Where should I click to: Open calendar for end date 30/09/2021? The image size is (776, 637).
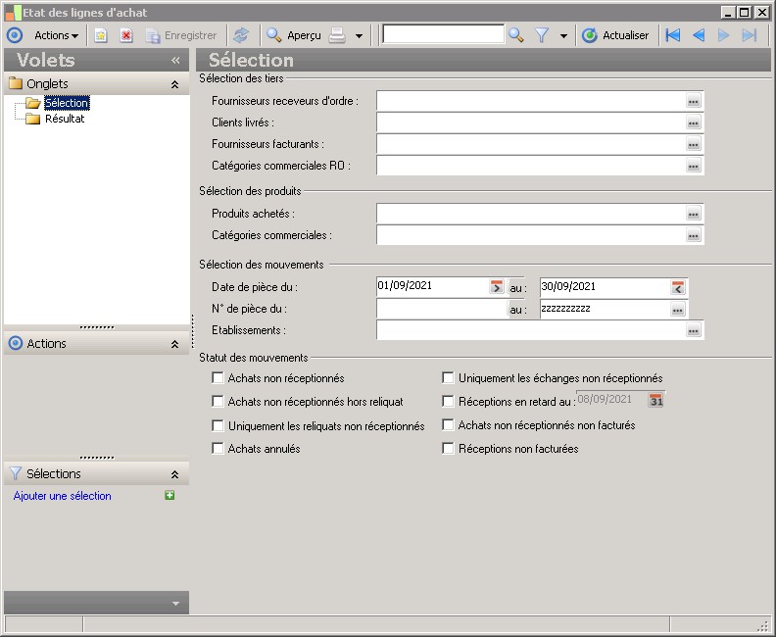[678, 287]
